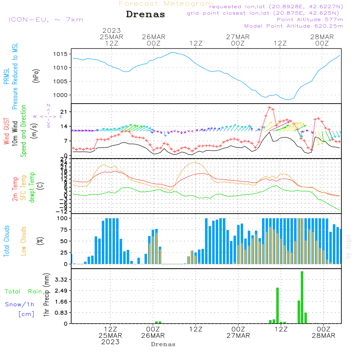
Task: Click the red "2m Temp" label
Action: tap(15, 189)
